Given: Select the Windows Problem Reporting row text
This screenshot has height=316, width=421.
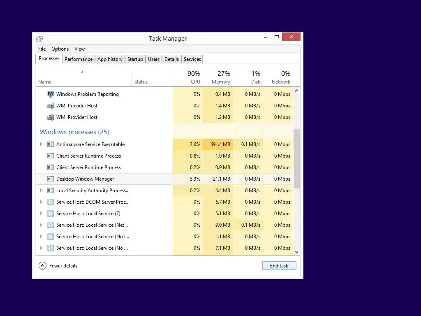Looking at the screenshot, I should pyautogui.click(x=88, y=94).
